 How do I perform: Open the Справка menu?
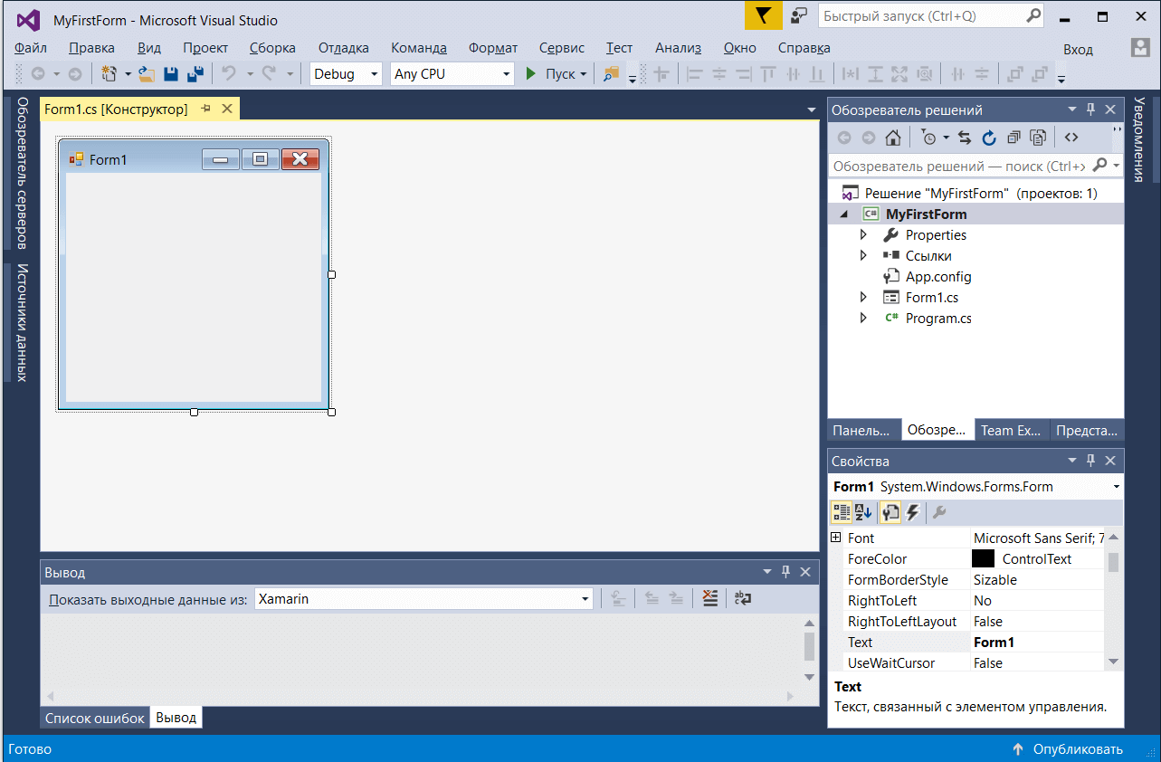pos(804,48)
